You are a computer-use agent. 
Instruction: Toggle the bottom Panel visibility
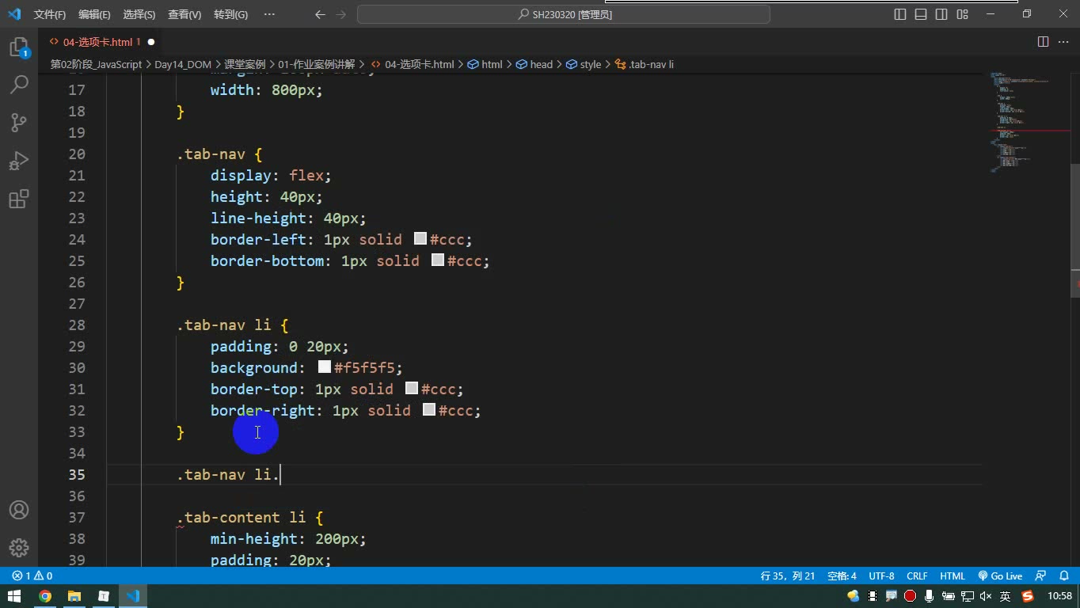click(x=921, y=14)
